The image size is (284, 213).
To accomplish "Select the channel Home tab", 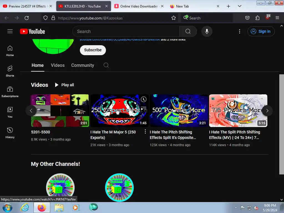I will (x=37, y=65).
